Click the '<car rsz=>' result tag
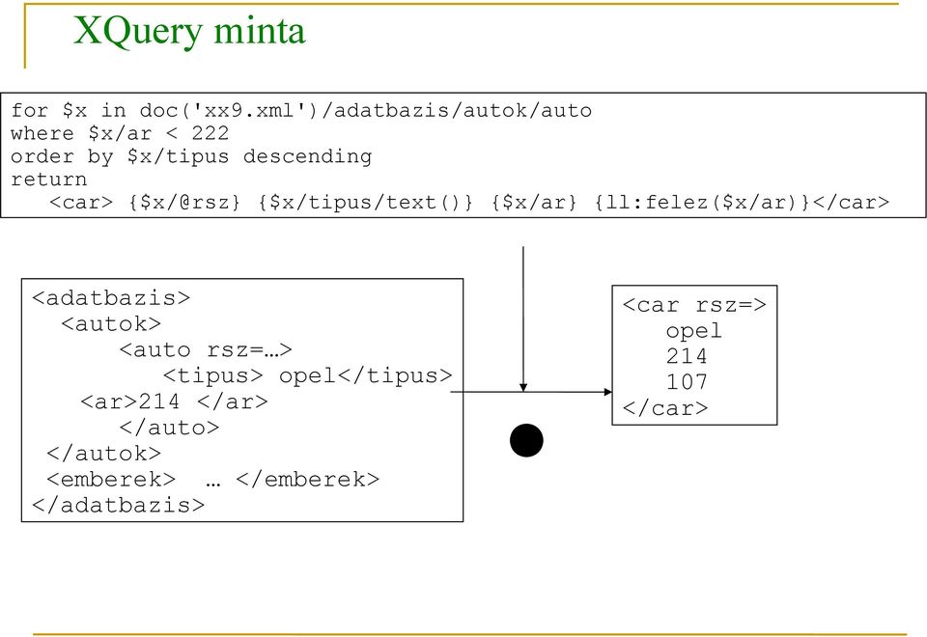927x637 pixels. [x=694, y=305]
